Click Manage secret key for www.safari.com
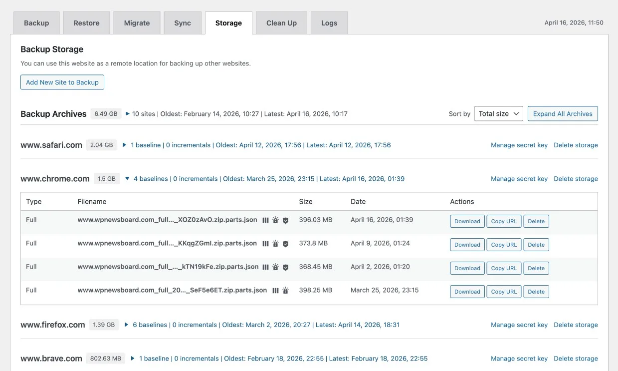This screenshot has width=618, height=371. click(x=519, y=145)
